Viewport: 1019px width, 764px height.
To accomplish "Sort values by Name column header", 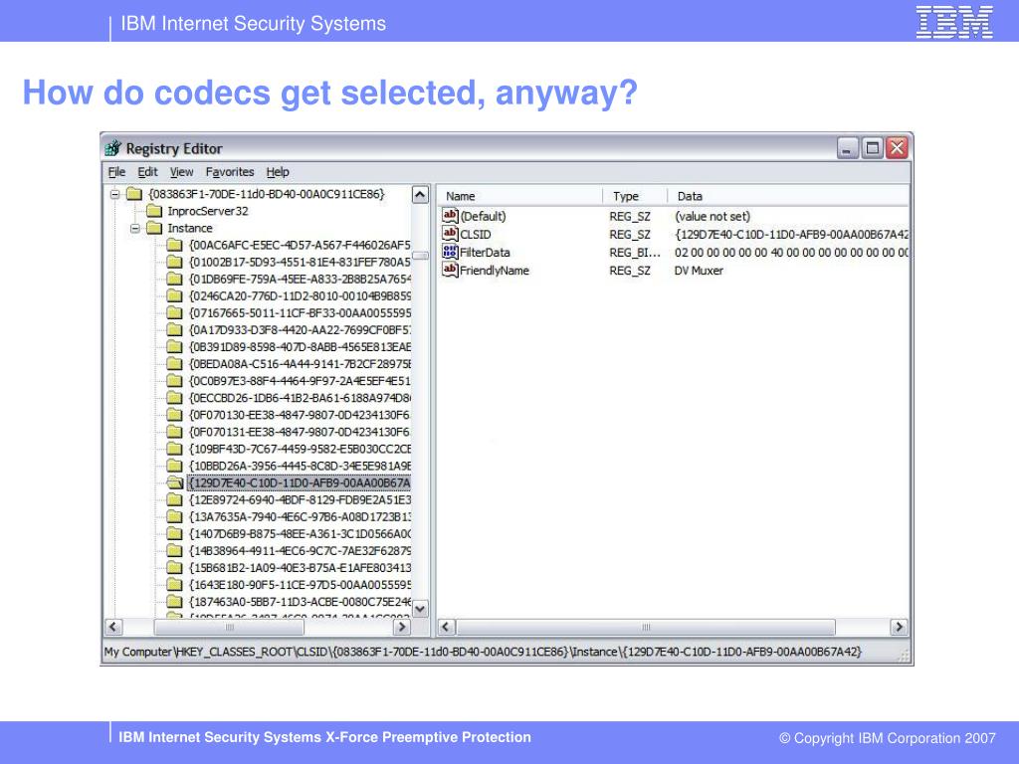I will 519,196.
